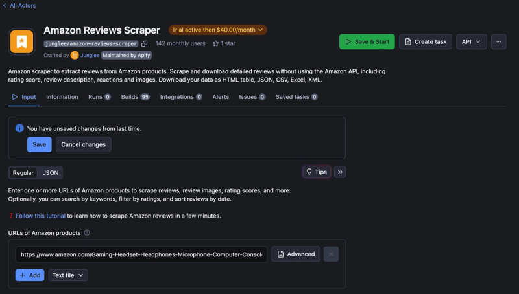Click the Amazon Reviews Scraper bookmark logo
Image resolution: width=519 pixels, height=294 pixels.
click(x=22, y=41)
